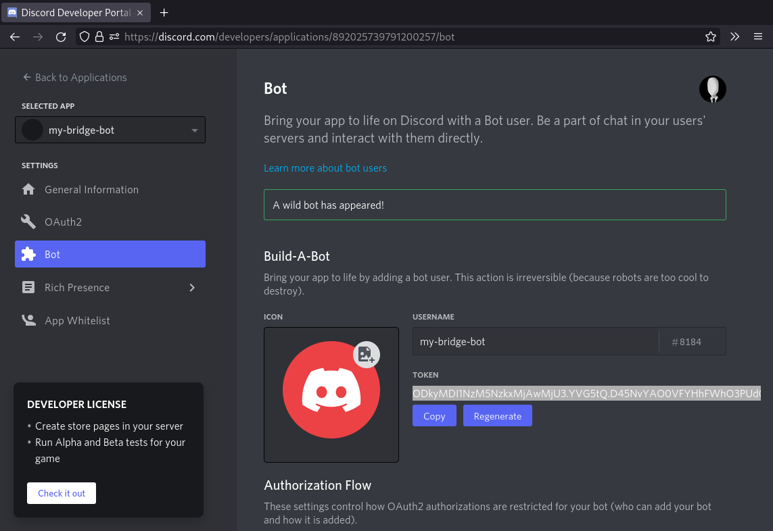Click the #8184 discriminator tag
The width and height of the screenshot is (773, 531).
click(x=686, y=342)
